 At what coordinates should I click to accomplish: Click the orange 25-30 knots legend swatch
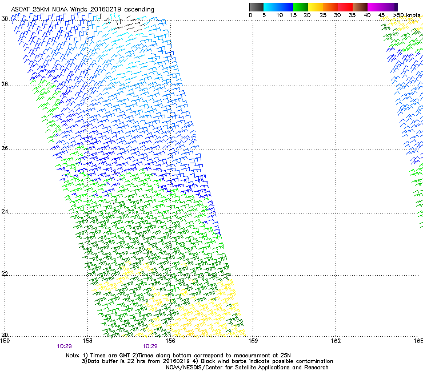pyautogui.click(x=330, y=7)
